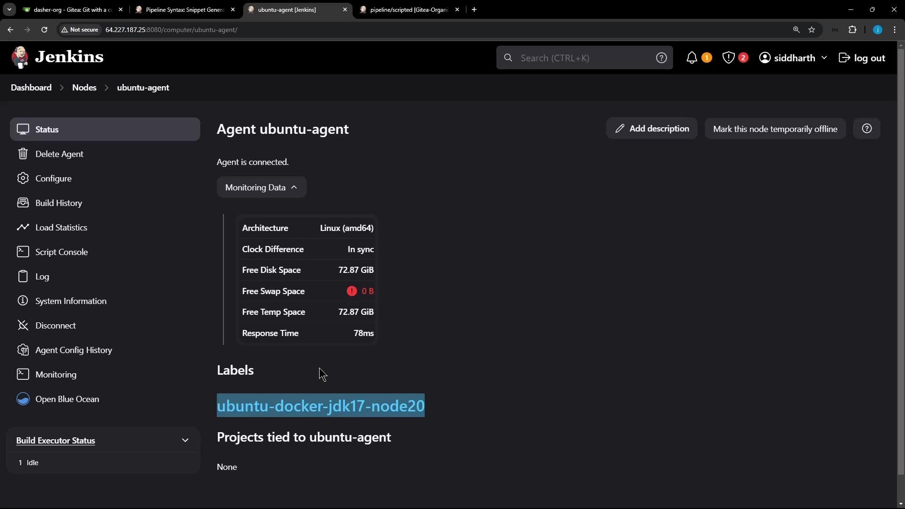Click the page help question mark button
This screenshot has width=905, height=509.
coord(867,129)
